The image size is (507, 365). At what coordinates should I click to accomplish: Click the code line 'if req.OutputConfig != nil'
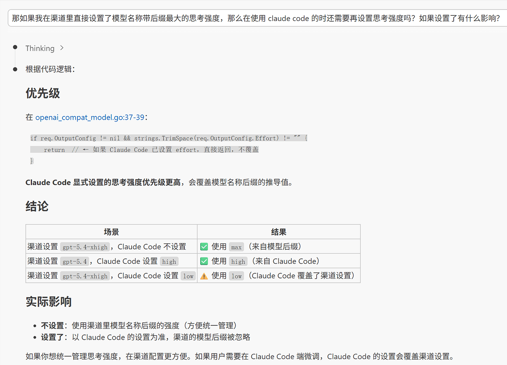click(169, 138)
